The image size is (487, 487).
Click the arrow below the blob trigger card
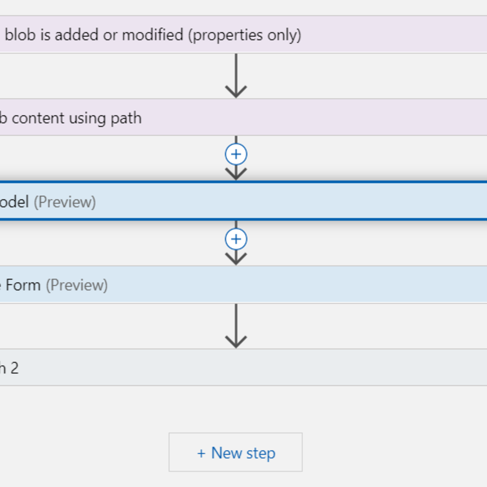click(x=236, y=76)
